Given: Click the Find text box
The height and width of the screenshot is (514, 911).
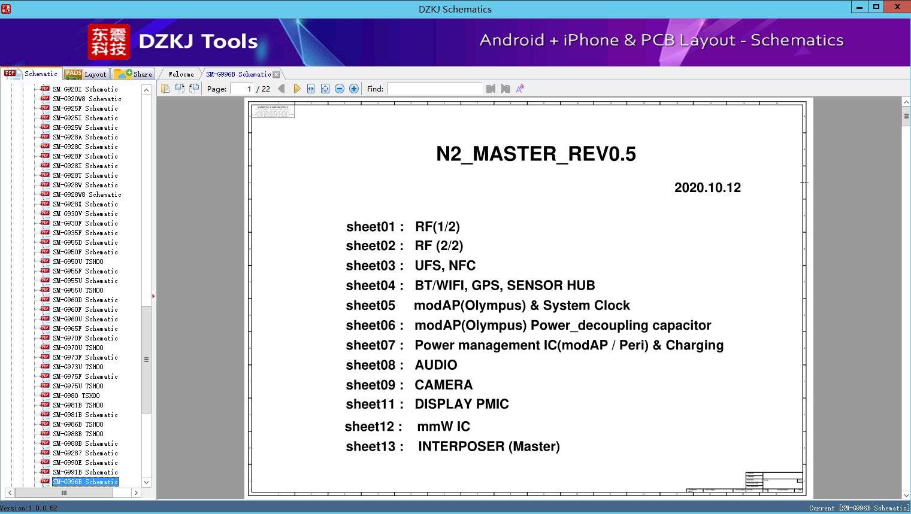Looking at the screenshot, I should pyautogui.click(x=434, y=89).
